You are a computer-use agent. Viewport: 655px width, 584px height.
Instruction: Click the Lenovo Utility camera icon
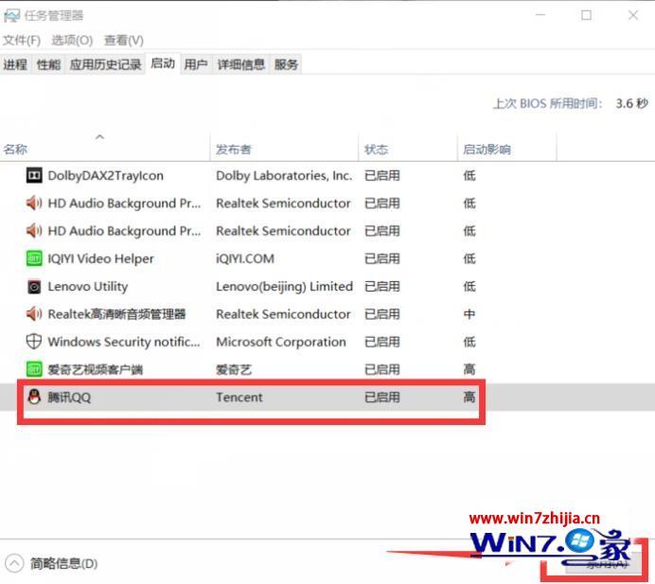[x=34, y=287]
